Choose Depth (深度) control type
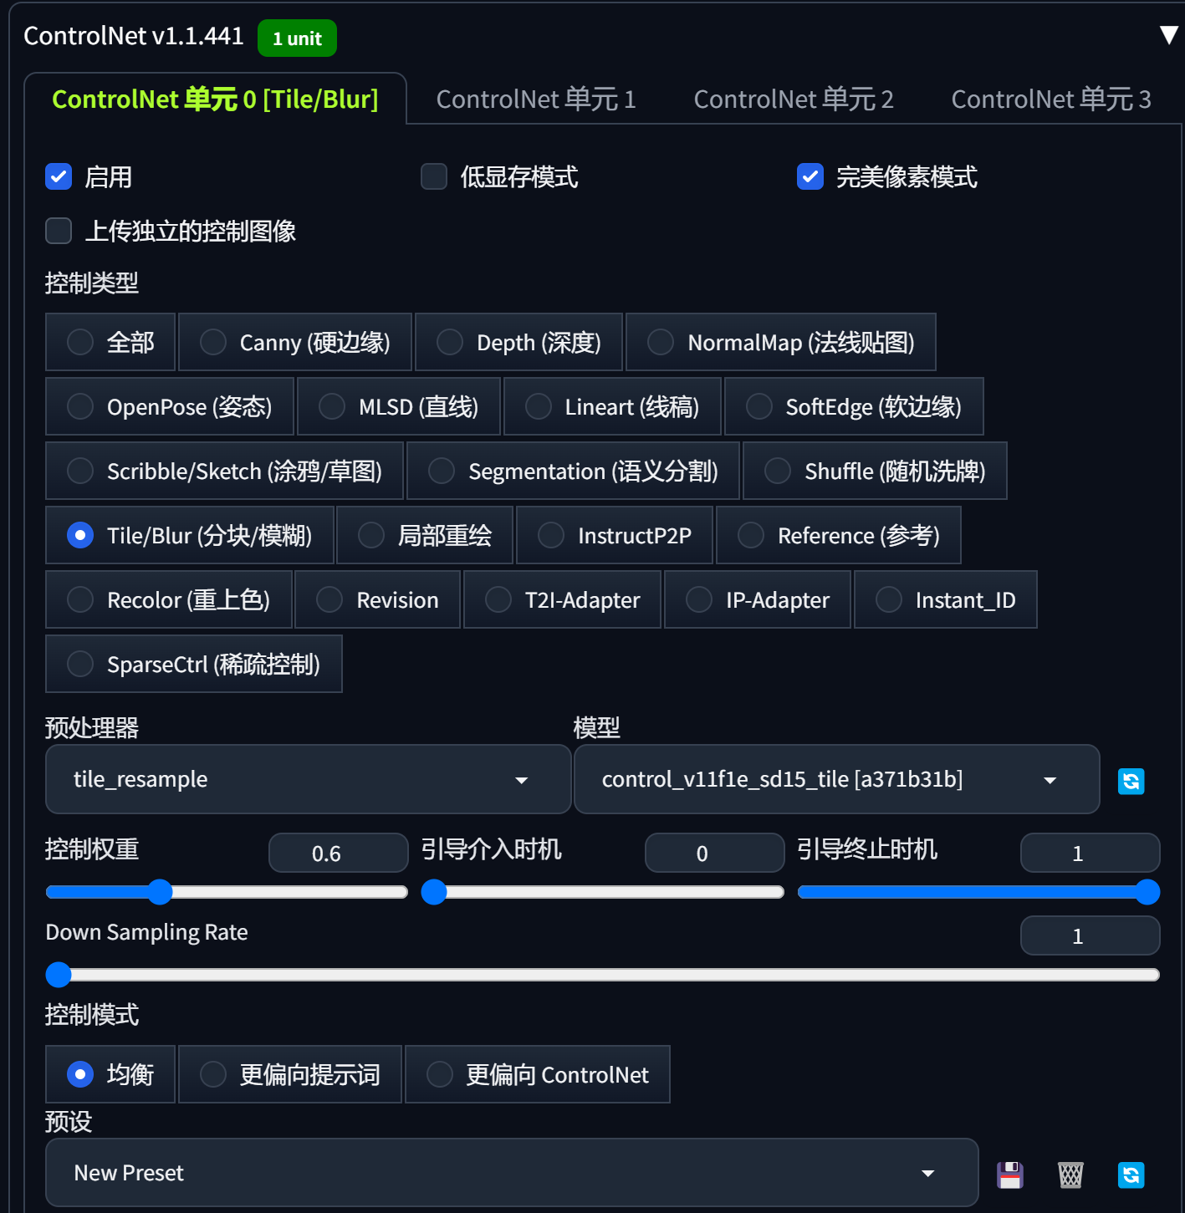 click(518, 342)
